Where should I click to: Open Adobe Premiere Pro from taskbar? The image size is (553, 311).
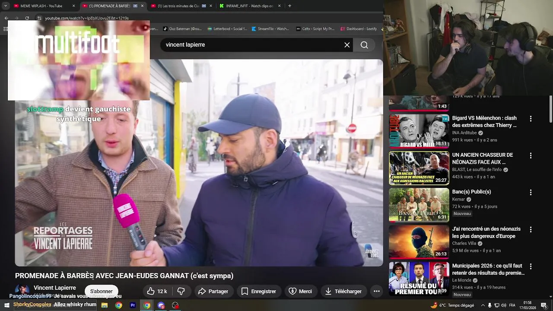(x=133, y=305)
